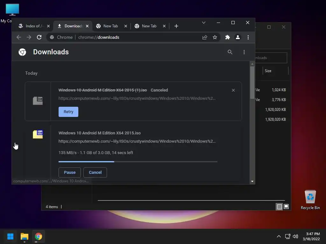Viewport: 326px width, 244px height.
Task: Open the Windows Start menu
Action: coord(11,236)
